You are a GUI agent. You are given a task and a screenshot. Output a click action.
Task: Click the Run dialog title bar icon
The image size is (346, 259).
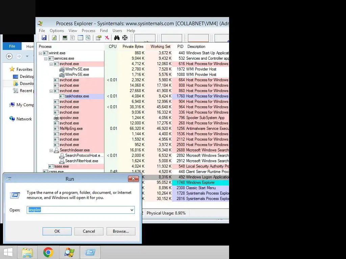pyautogui.click(x=9, y=179)
